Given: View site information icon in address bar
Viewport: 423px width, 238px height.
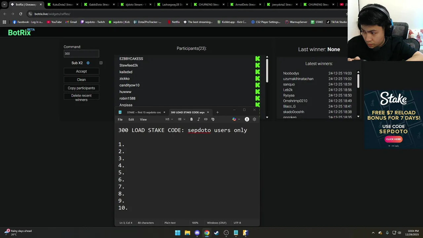Looking at the screenshot, I should coord(30,14).
